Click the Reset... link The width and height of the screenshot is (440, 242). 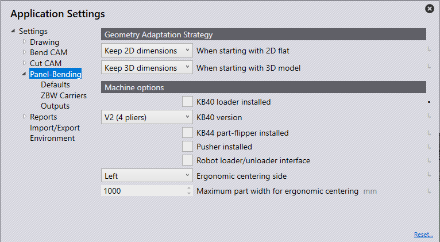[423, 235]
